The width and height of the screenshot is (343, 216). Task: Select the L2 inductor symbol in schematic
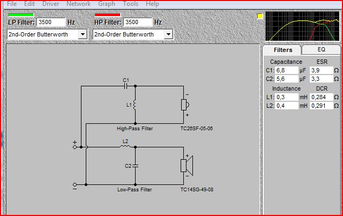pyautogui.click(x=125, y=146)
